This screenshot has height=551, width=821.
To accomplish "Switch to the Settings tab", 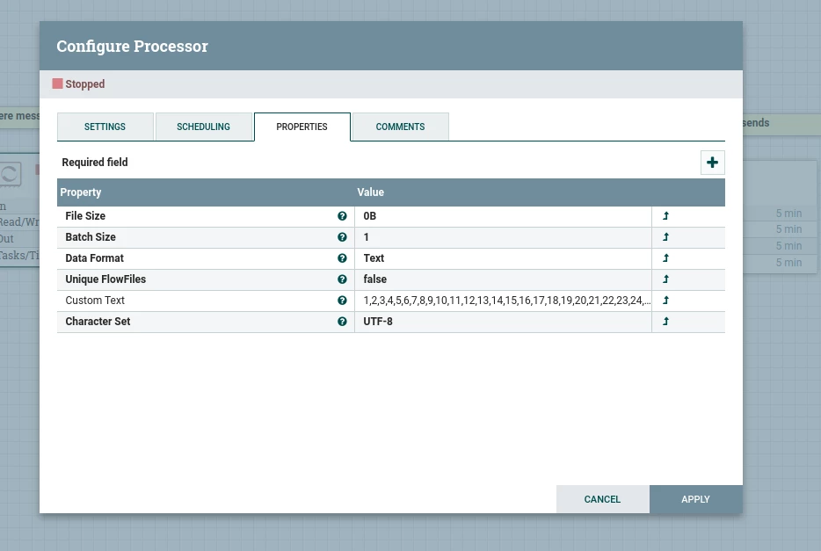I will [x=105, y=127].
